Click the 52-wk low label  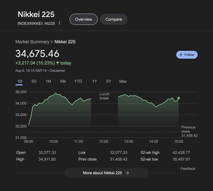coord(149,159)
